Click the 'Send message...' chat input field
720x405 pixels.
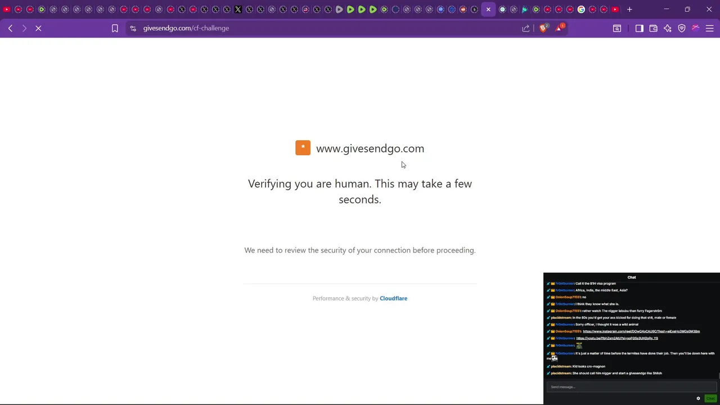[631, 387]
